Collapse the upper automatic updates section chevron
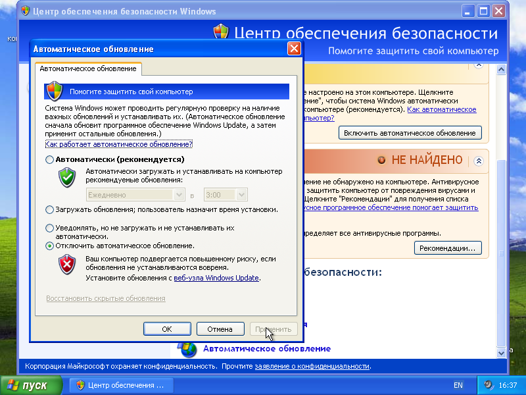This screenshot has height=395, width=526. 479,65
